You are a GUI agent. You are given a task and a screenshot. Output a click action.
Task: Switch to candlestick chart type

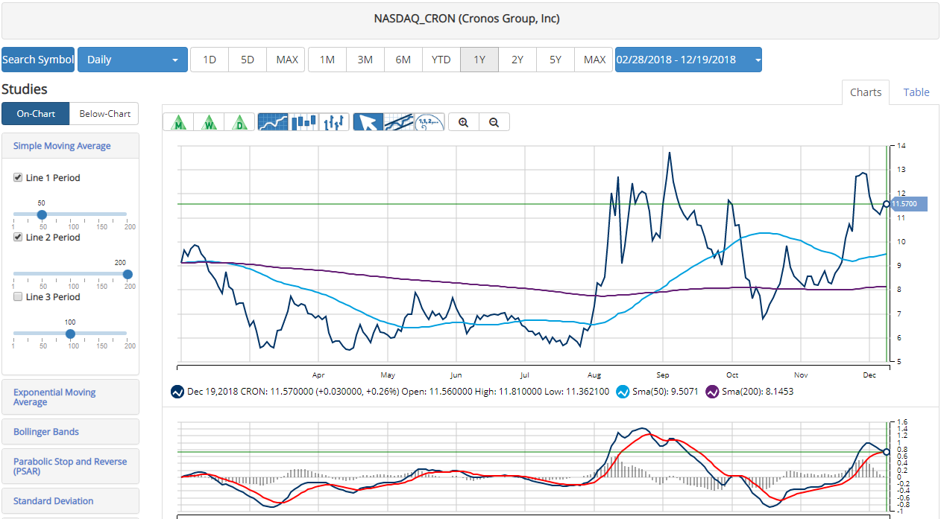[303, 122]
